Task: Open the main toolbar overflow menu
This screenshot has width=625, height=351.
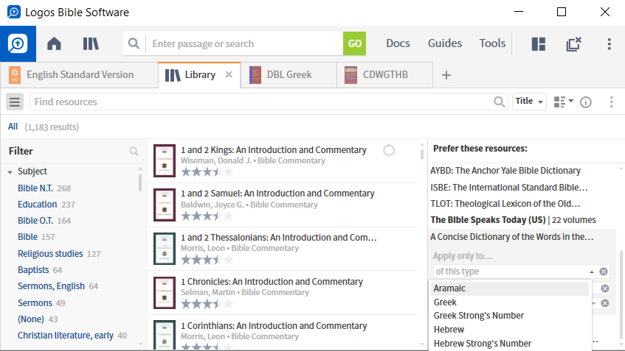Action: click(x=609, y=43)
